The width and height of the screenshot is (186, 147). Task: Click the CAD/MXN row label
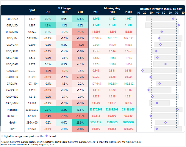[12, 103]
